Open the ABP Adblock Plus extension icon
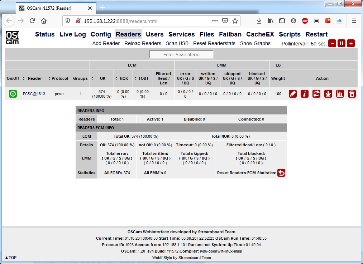The image size is (363, 264). pyautogui.click(x=305, y=21)
